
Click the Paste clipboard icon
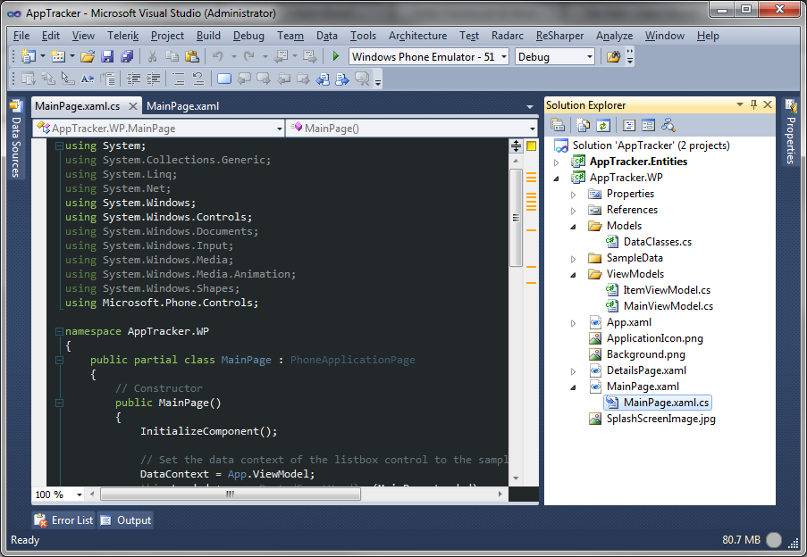tap(191, 56)
